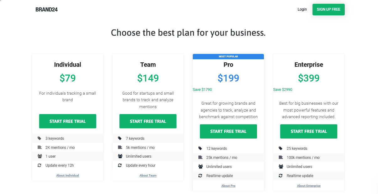Open the About Individual link
This screenshot has height=194, width=378.
click(68, 176)
